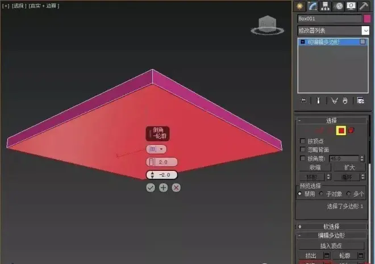Select Polygon sub-object level icon

(x=341, y=131)
